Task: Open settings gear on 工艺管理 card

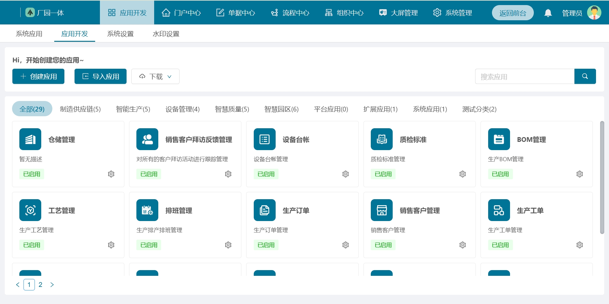Action: [x=111, y=245]
